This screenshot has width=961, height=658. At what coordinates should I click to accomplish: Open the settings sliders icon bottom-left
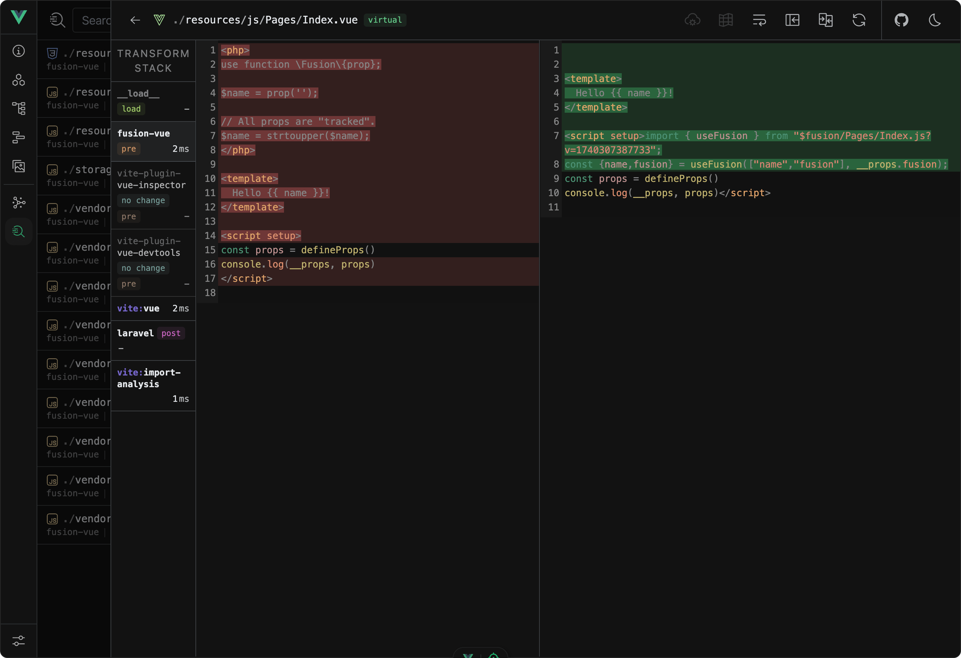click(x=19, y=641)
